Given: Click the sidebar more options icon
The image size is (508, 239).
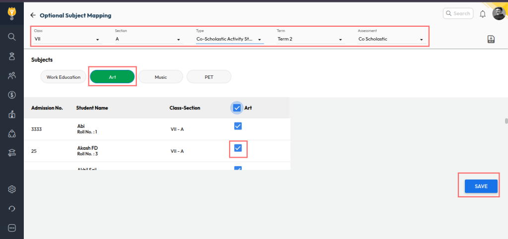Looking at the screenshot, I should pos(12,228).
